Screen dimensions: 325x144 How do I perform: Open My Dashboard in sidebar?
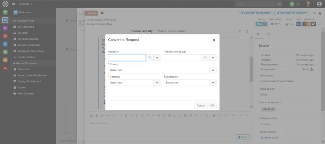24,27
